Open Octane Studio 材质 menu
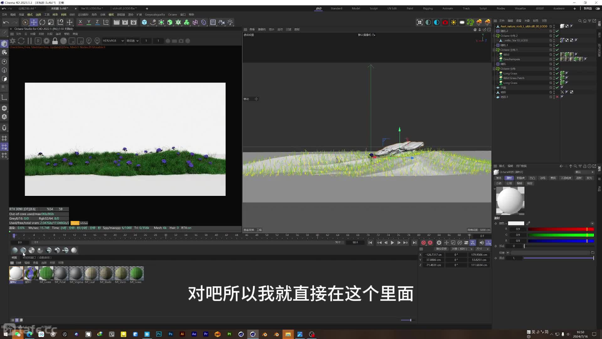This screenshot has width=602, height=339. click(41, 34)
